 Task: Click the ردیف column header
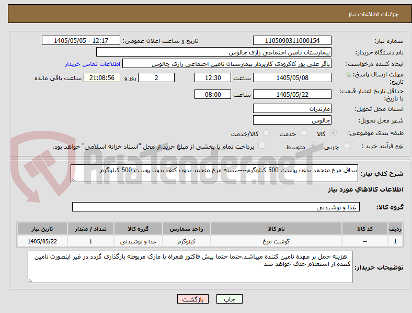(x=395, y=229)
